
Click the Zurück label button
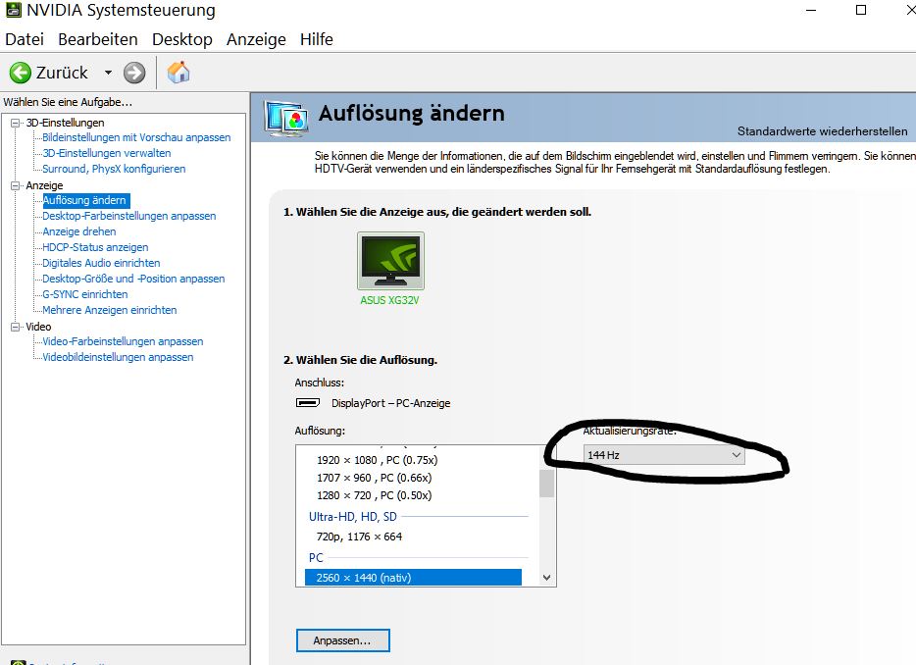[62, 73]
